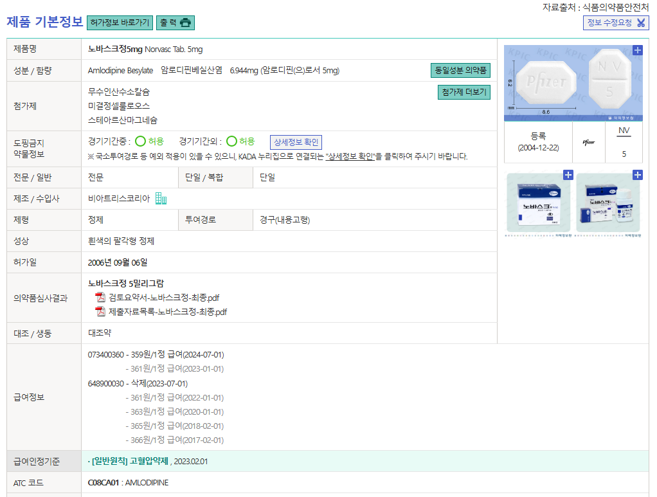This screenshot has width=657, height=497.
Task: Click 자료출처 : 식품의약품안전처 text
Action: coord(595,7)
